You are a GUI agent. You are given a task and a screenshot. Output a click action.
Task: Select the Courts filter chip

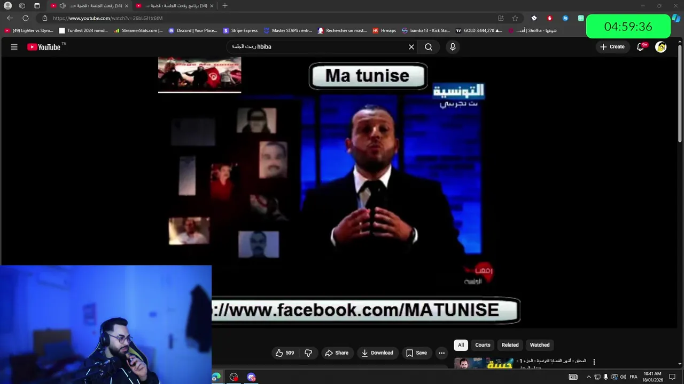pyautogui.click(x=483, y=345)
